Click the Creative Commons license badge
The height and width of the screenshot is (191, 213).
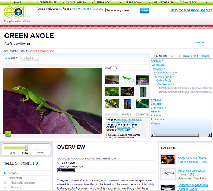[x=66, y=170]
